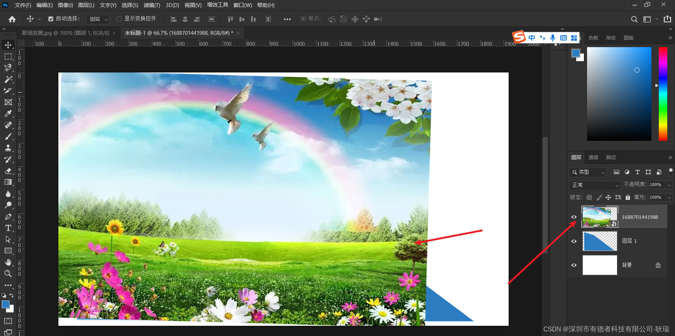Screen dimensions: 675x336
Task: Toggle the layer filter on/off switch
Action: [670, 172]
